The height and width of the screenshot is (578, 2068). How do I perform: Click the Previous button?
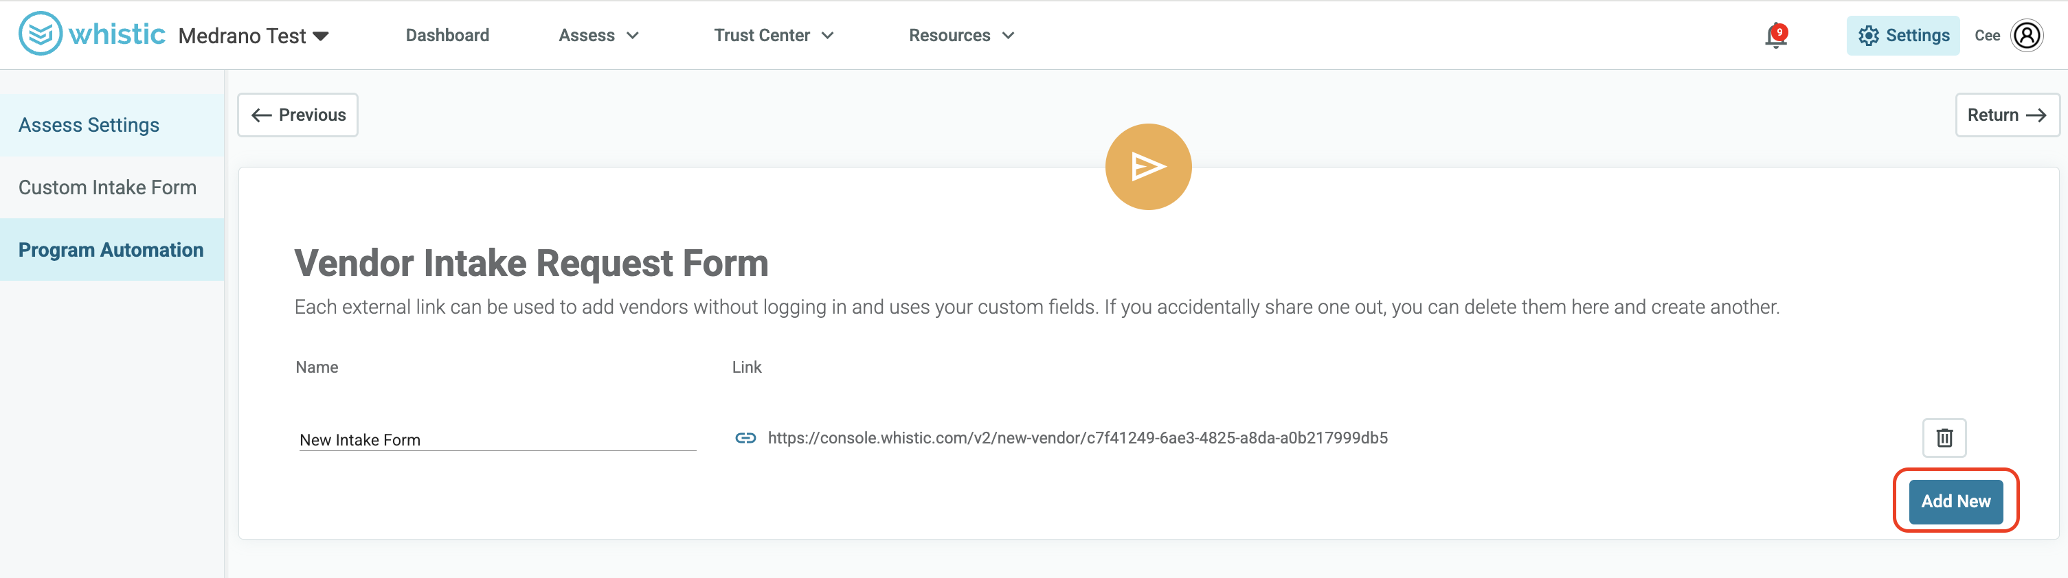click(298, 115)
